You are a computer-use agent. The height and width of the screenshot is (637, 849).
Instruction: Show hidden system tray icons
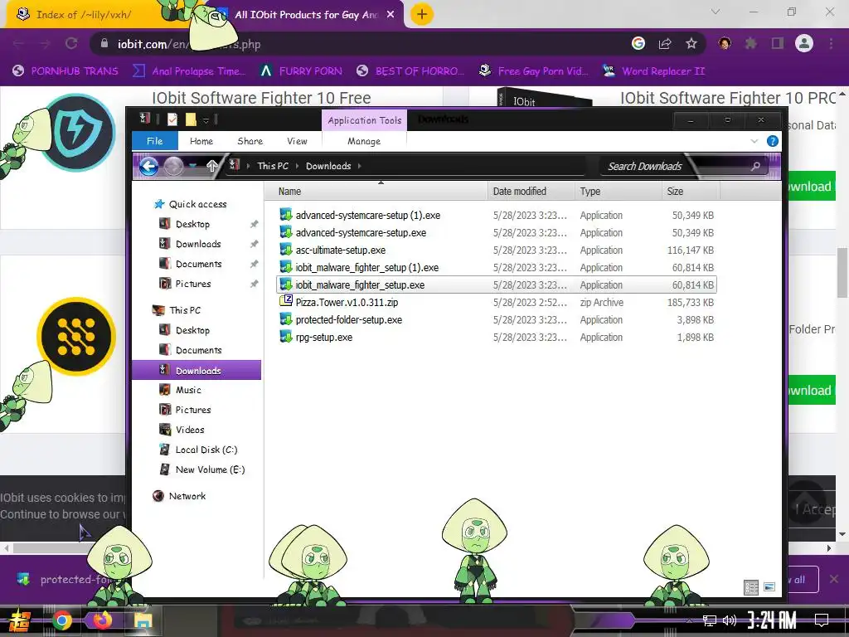pyautogui.click(x=689, y=620)
